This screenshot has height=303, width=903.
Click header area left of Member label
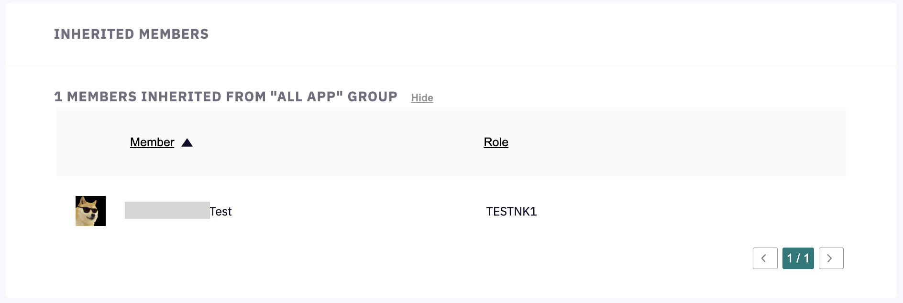click(91, 142)
